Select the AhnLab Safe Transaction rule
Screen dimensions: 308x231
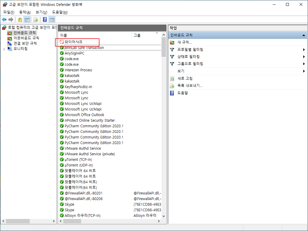coord(110,48)
